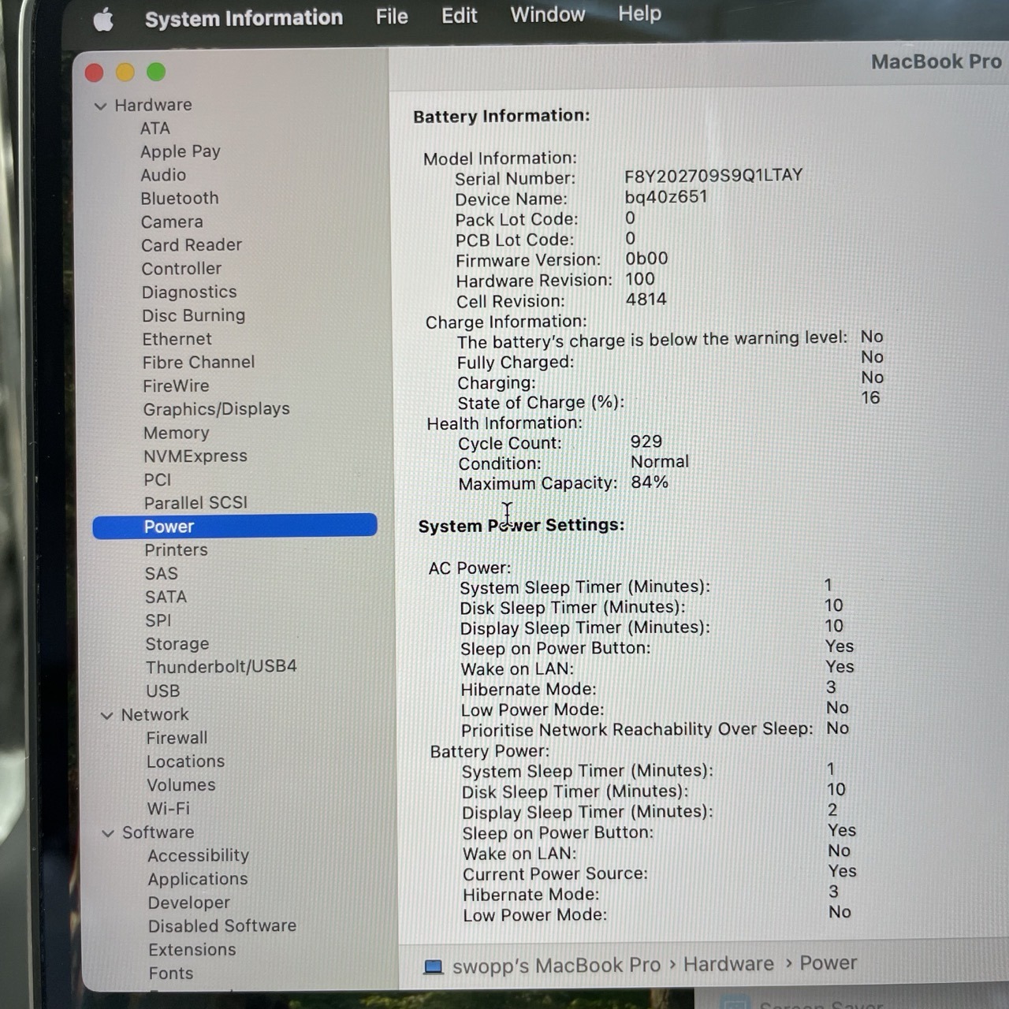Viewport: 1009px width, 1009px height.
Task: Select Storage in the sidebar
Action: click(x=177, y=645)
